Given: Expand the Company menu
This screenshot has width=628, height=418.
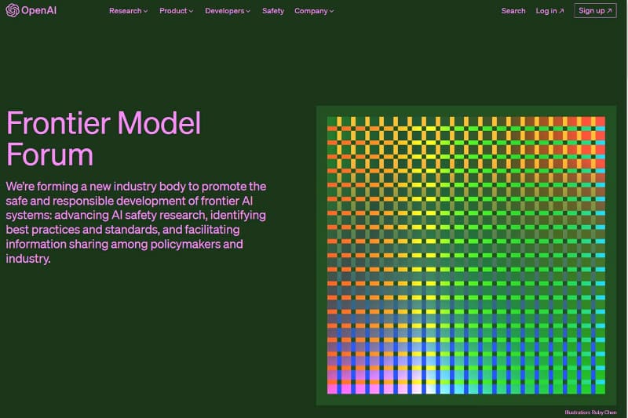Looking at the screenshot, I should 314,11.
